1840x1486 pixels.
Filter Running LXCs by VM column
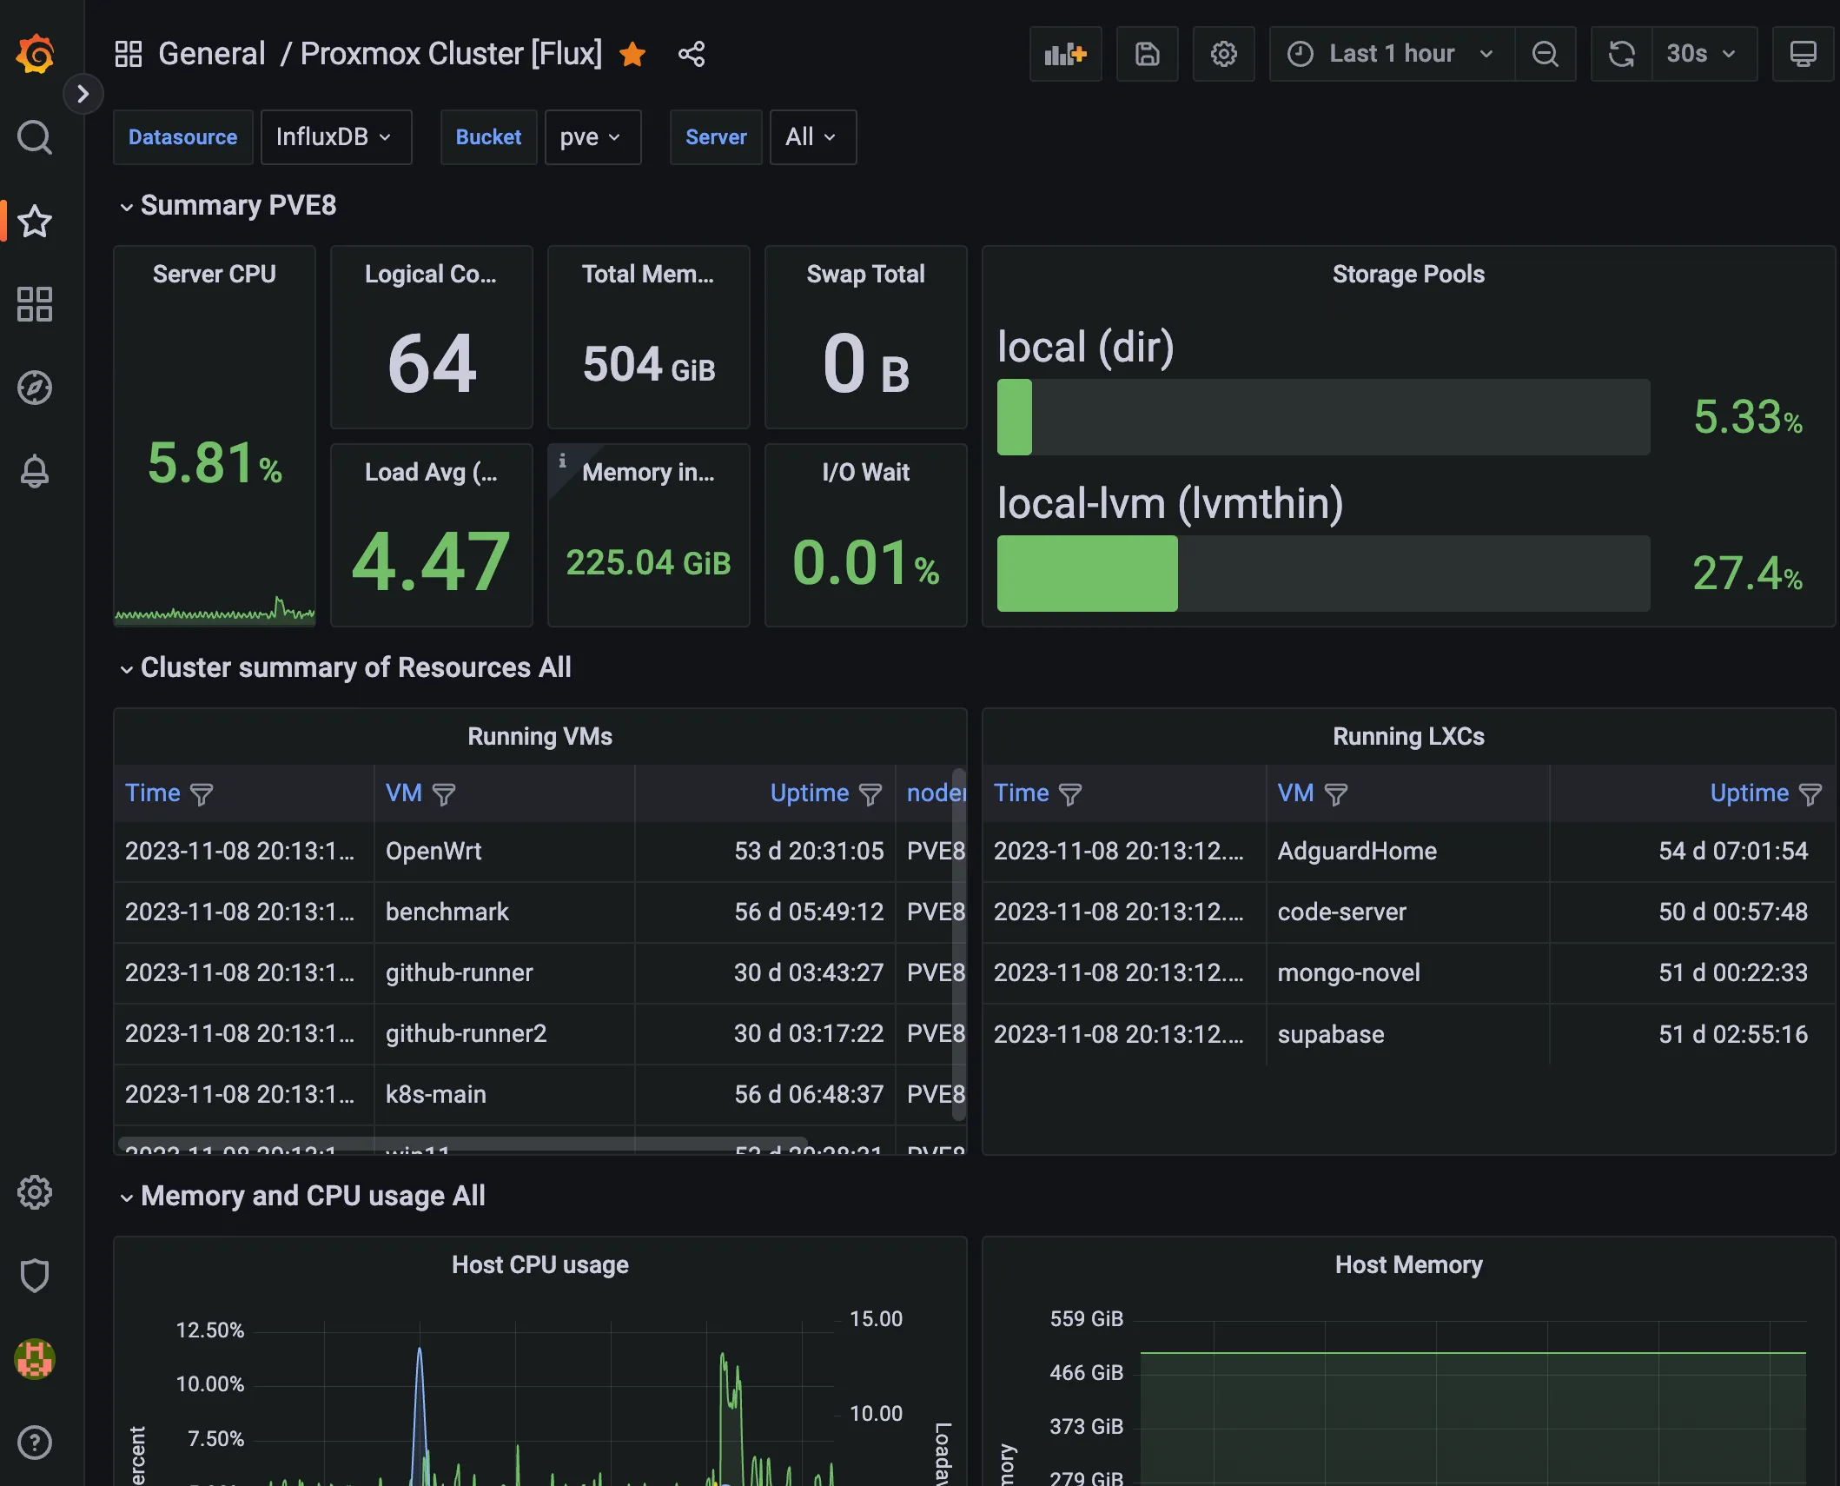(x=1336, y=794)
